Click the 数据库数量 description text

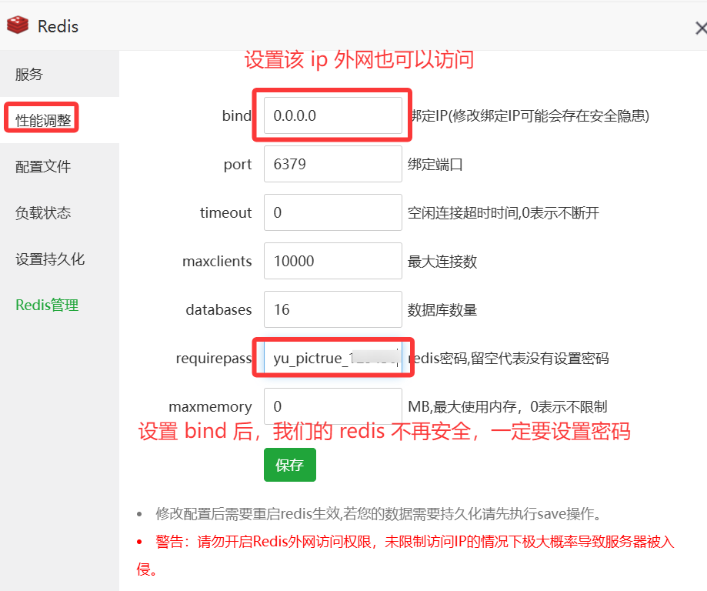pos(442,310)
